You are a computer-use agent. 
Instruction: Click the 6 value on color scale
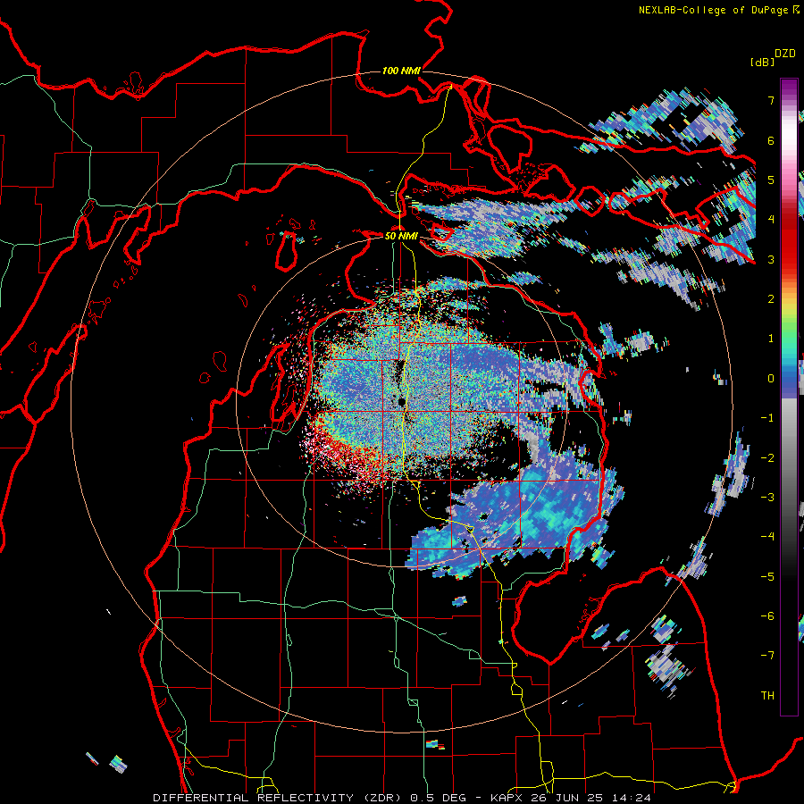point(771,140)
